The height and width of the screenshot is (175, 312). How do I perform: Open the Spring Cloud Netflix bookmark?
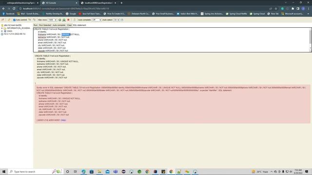click(236, 14)
